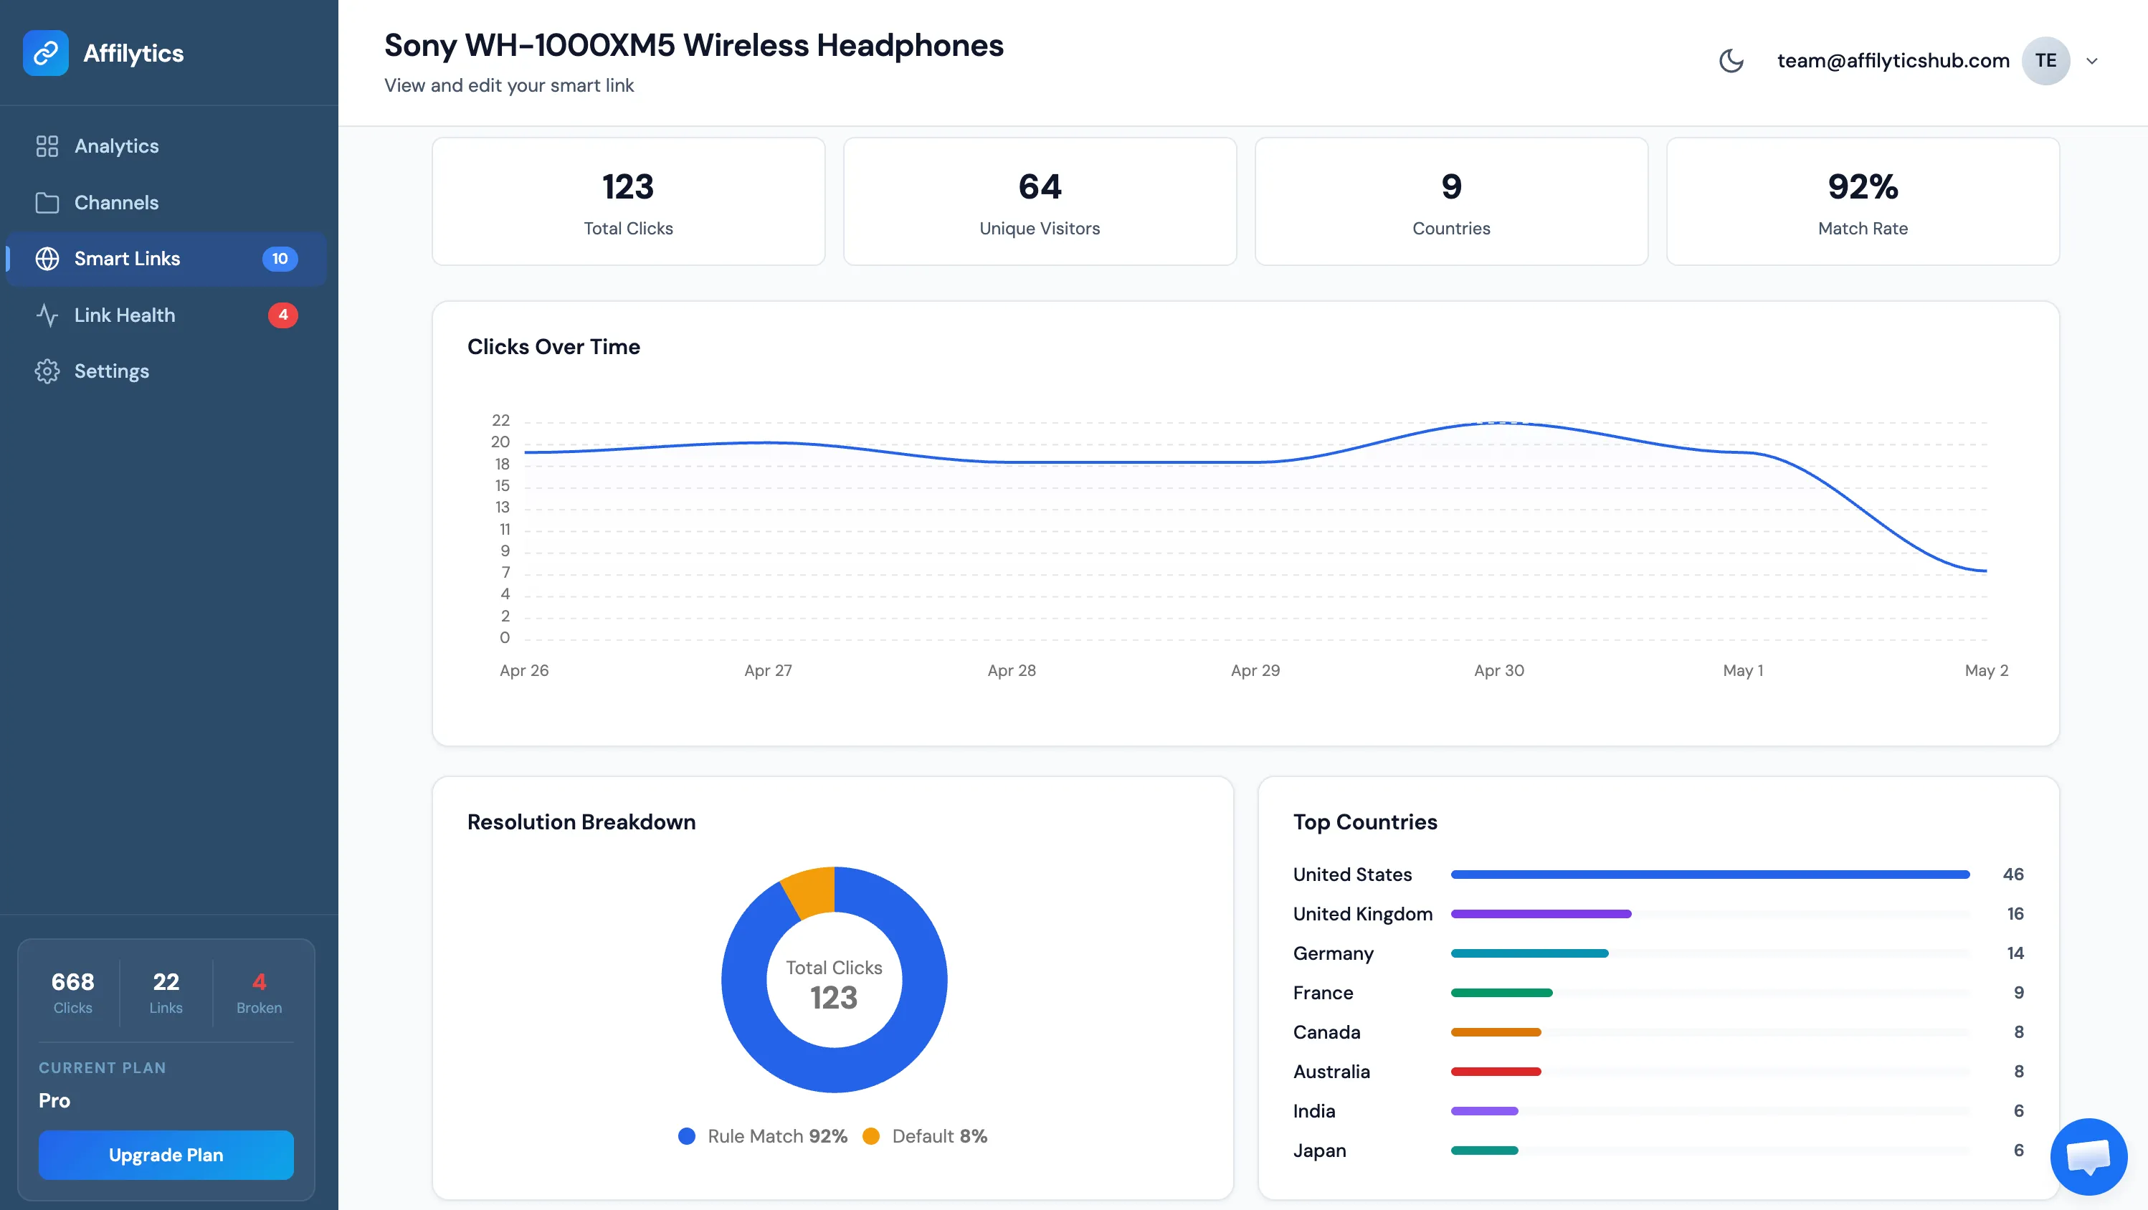Viewport: 2148px width, 1210px height.
Task: Click the United States country label
Action: (x=1352, y=875)
